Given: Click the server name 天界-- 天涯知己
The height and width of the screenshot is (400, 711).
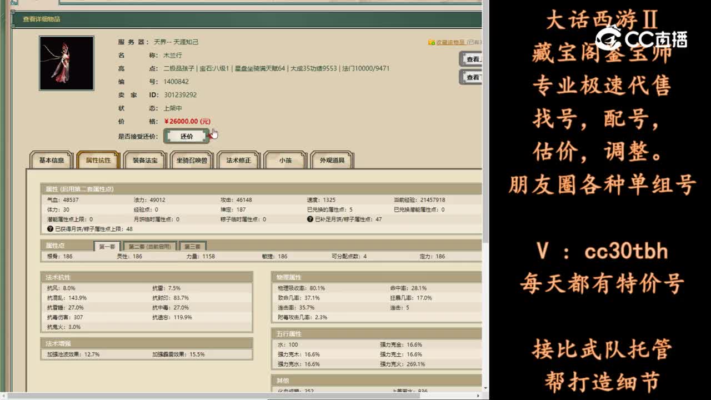Looking at the screenshot, I should pos(176,42).
